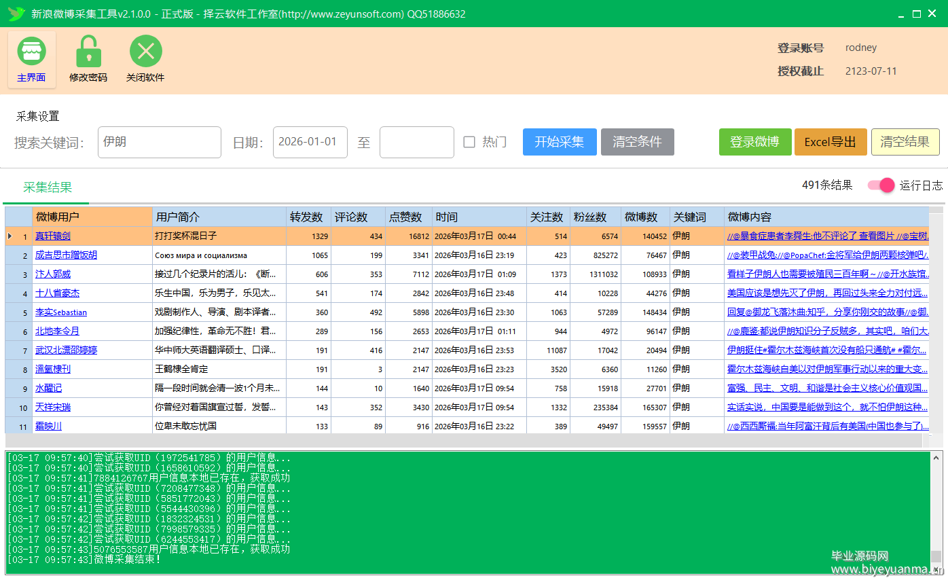948x580 pixels.
Task: Open user link 武汉北漂邵婷婷
Action: [66, 350]
